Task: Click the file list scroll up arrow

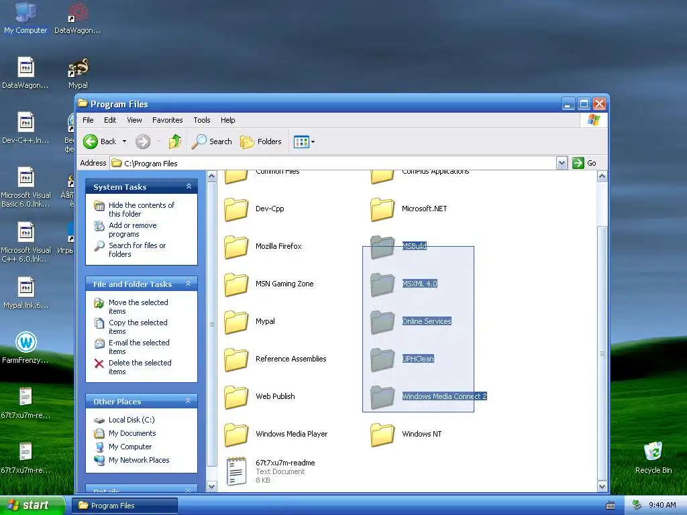Action: pos(602,176)
